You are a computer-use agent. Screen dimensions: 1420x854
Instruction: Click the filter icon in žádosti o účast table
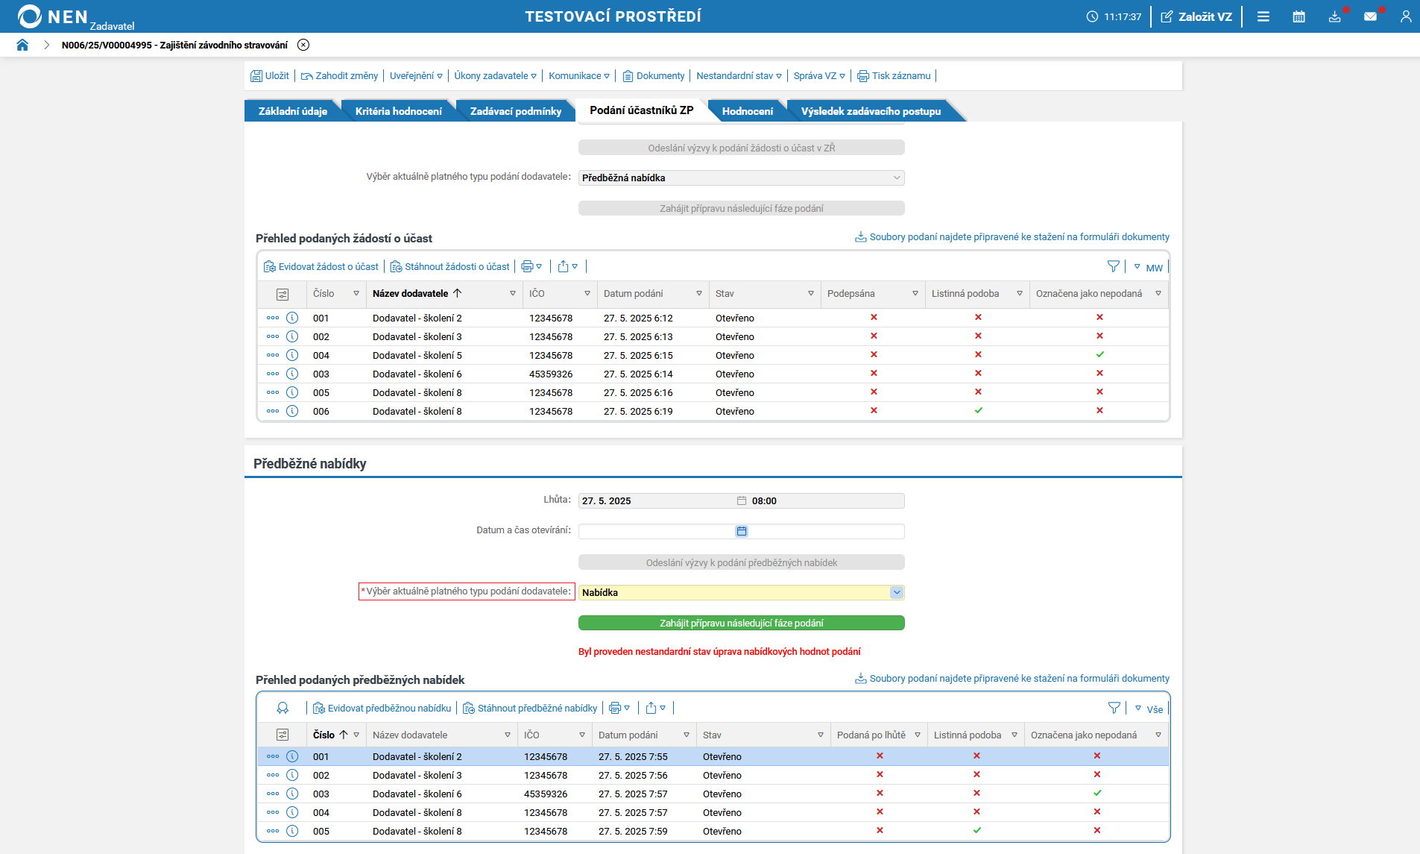(1113, 266)
